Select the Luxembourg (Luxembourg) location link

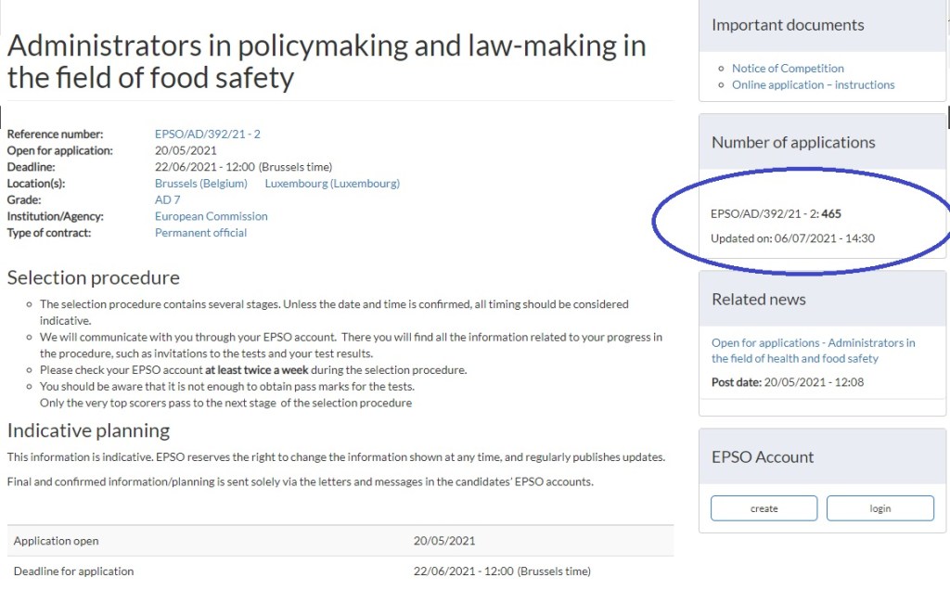[x=332, y=184]
